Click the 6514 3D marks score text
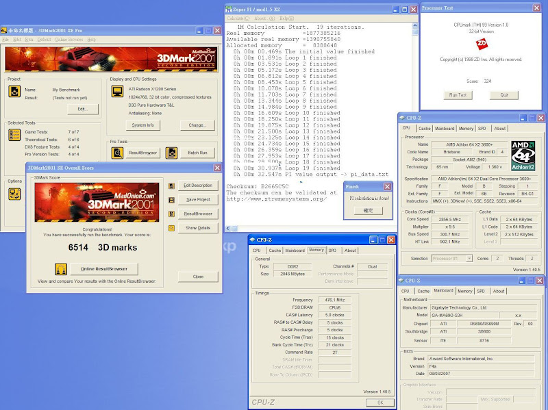 pos(103,248)
